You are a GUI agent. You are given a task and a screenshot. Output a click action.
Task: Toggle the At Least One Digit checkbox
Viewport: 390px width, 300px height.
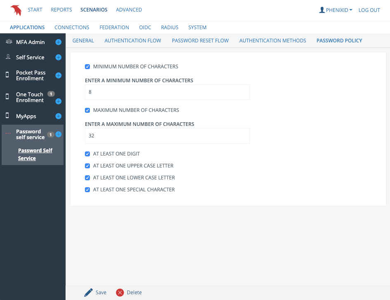click(x=87, y=154)
